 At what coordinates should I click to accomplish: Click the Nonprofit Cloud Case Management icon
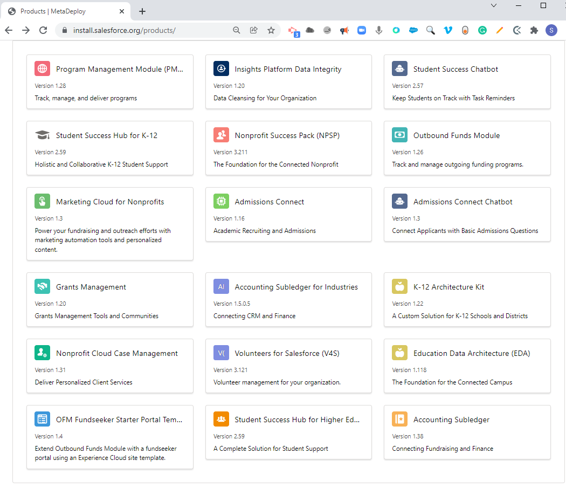pos(42,353)
